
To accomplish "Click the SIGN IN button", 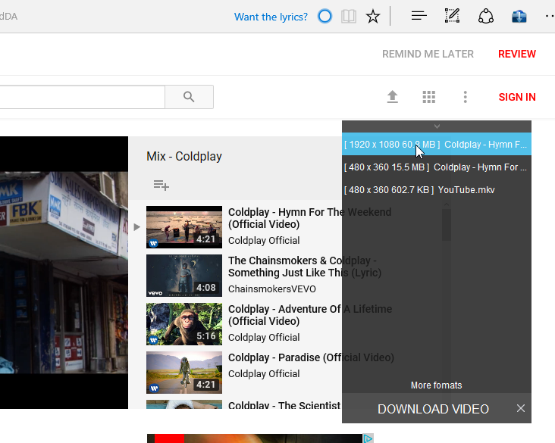I will (517, 97).
